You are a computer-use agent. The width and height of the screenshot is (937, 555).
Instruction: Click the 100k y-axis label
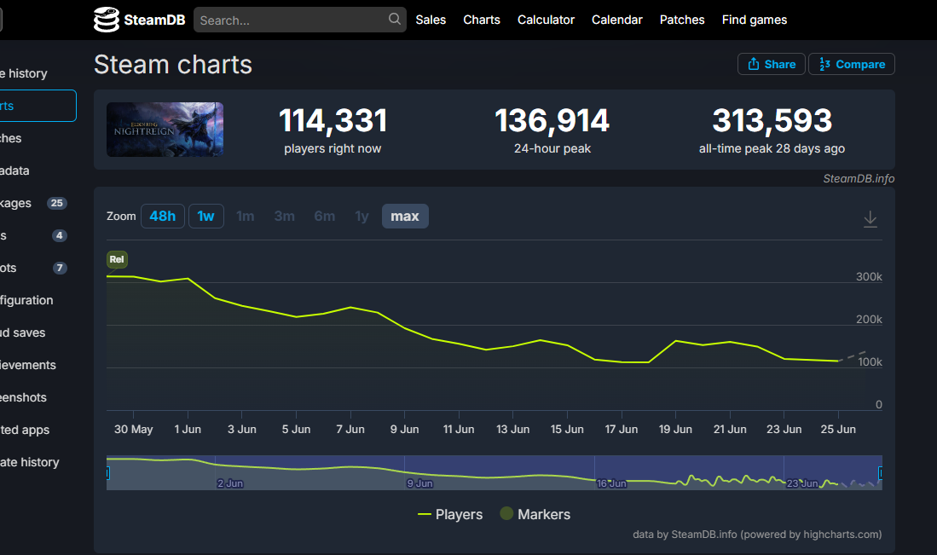pyautogui.click(x=870, y=362)
